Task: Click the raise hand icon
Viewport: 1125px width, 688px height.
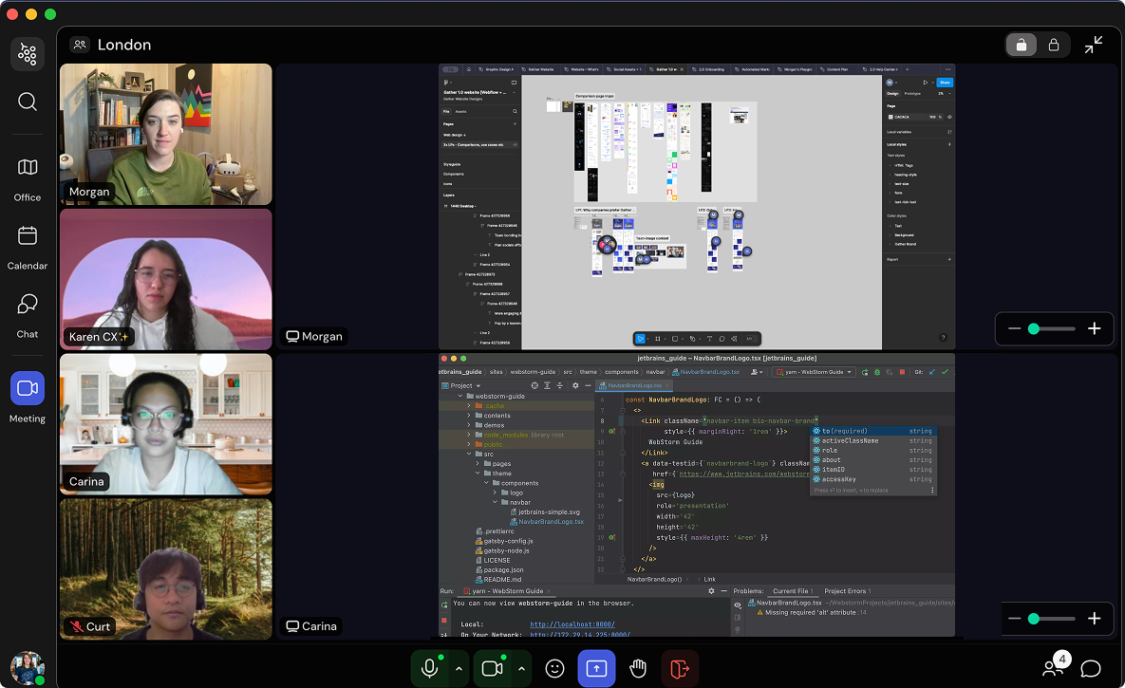Action: tap(638, 668)
